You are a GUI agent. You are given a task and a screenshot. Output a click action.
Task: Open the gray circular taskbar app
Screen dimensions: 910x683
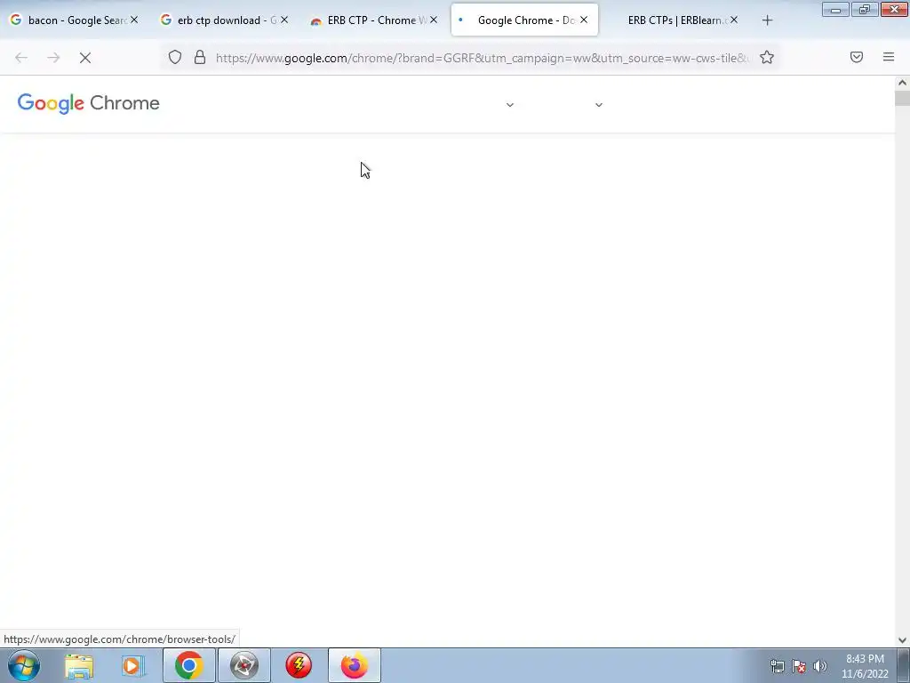243,665
